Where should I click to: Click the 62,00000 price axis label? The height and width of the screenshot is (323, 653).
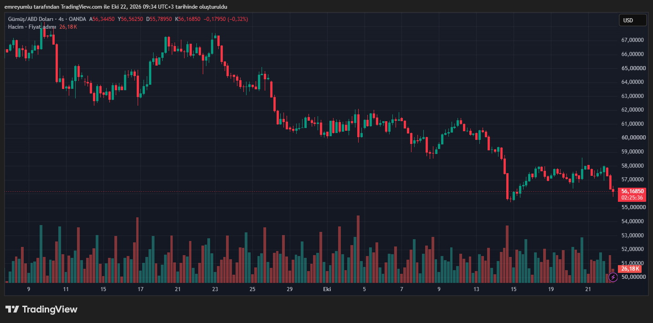pos(632,110)
